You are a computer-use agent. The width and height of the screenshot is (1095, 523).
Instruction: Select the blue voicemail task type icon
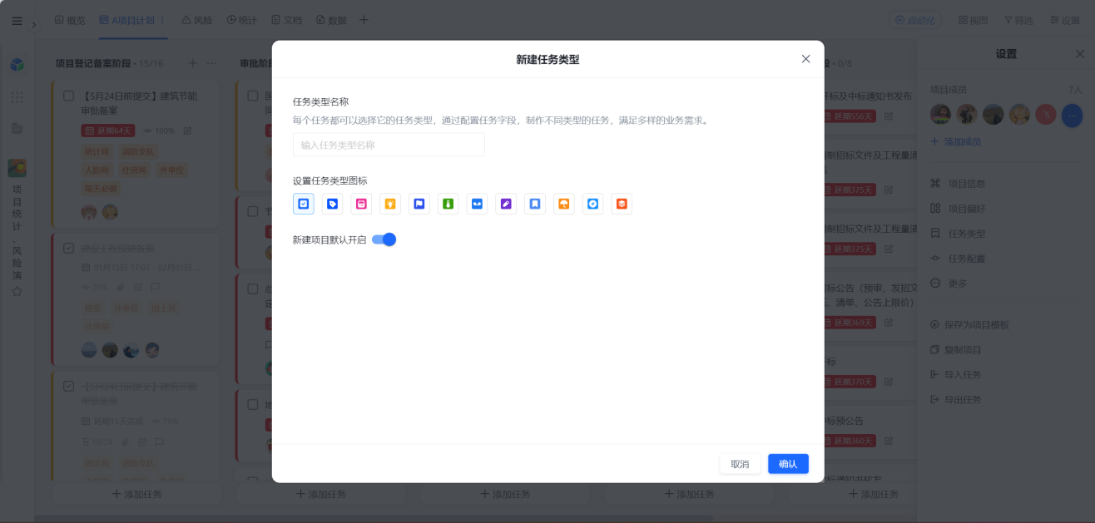(x=477, y=204)
